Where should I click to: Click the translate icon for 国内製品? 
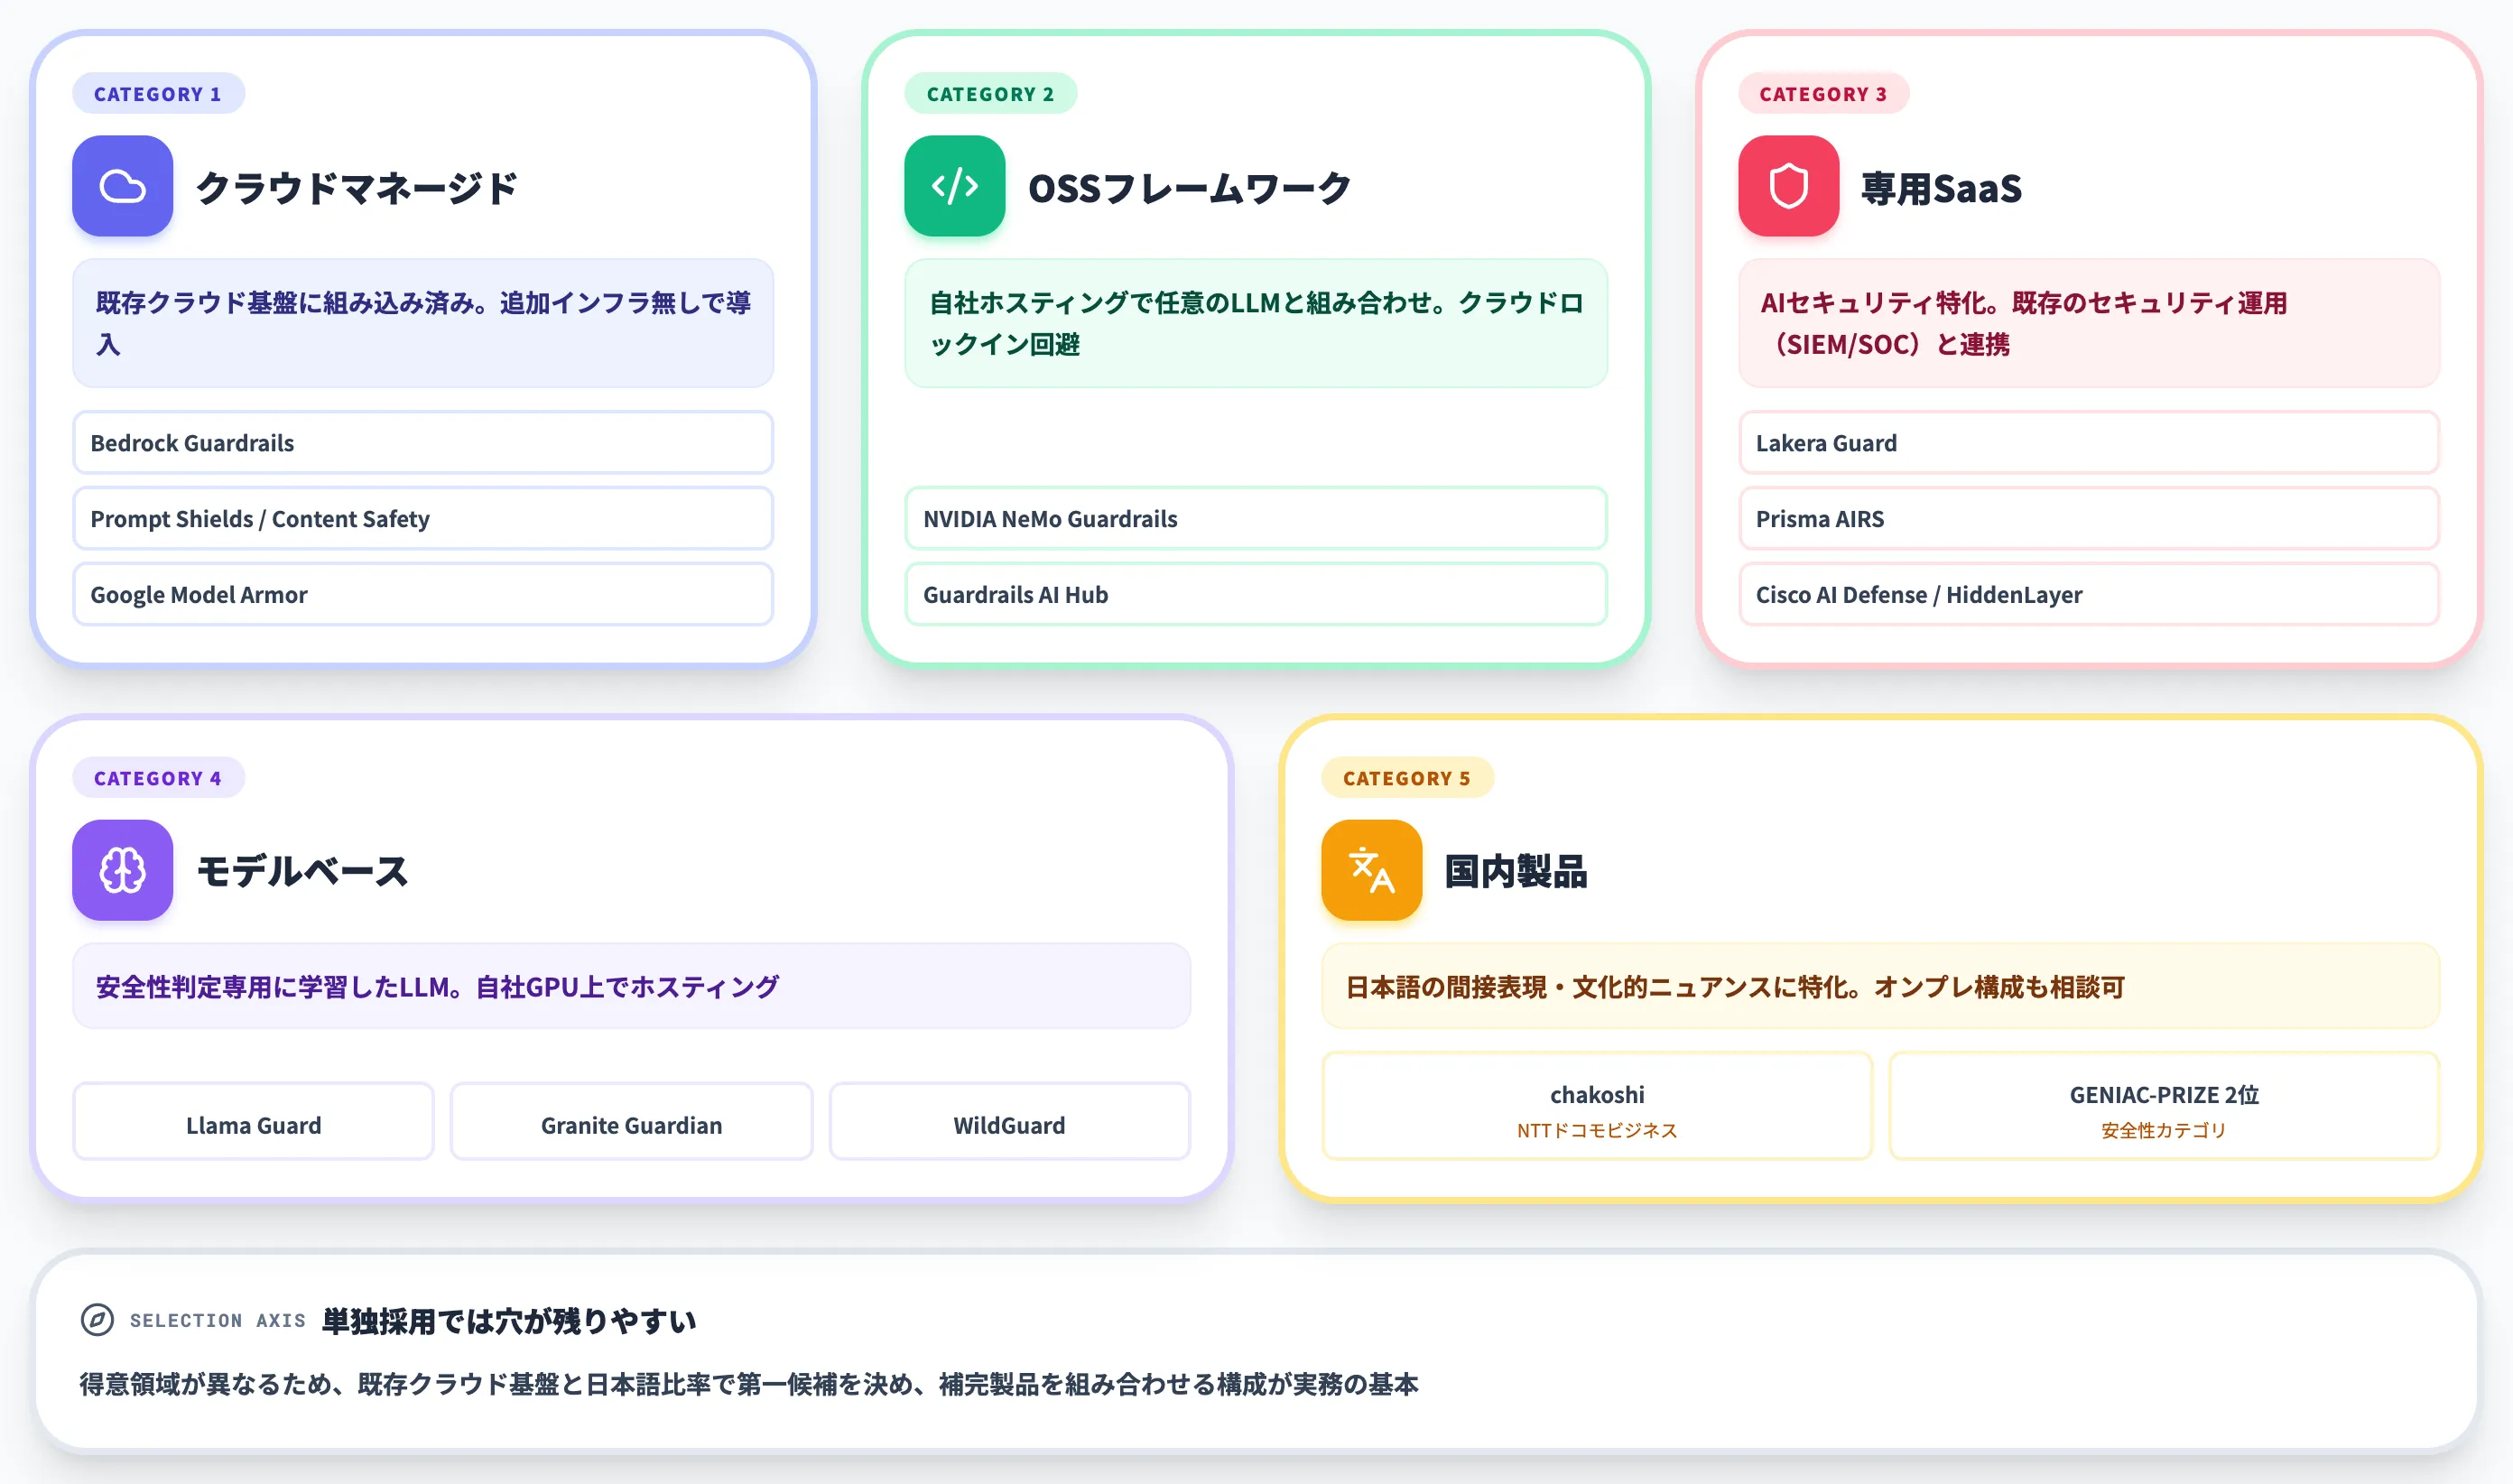(1371, 870)
